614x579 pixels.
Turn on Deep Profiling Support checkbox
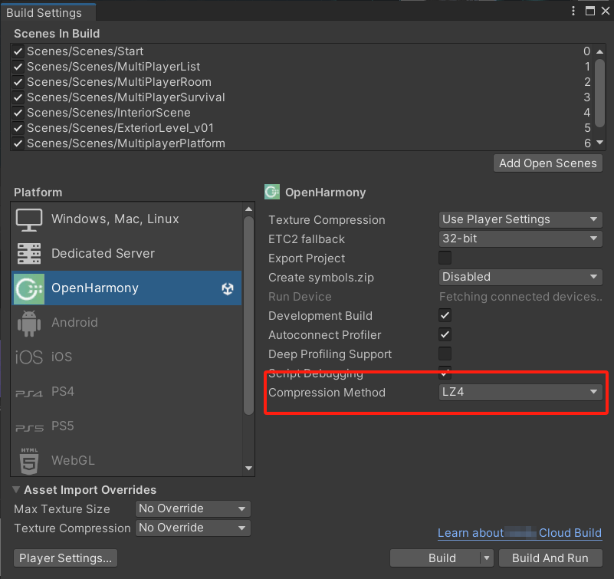coord(445,354)
